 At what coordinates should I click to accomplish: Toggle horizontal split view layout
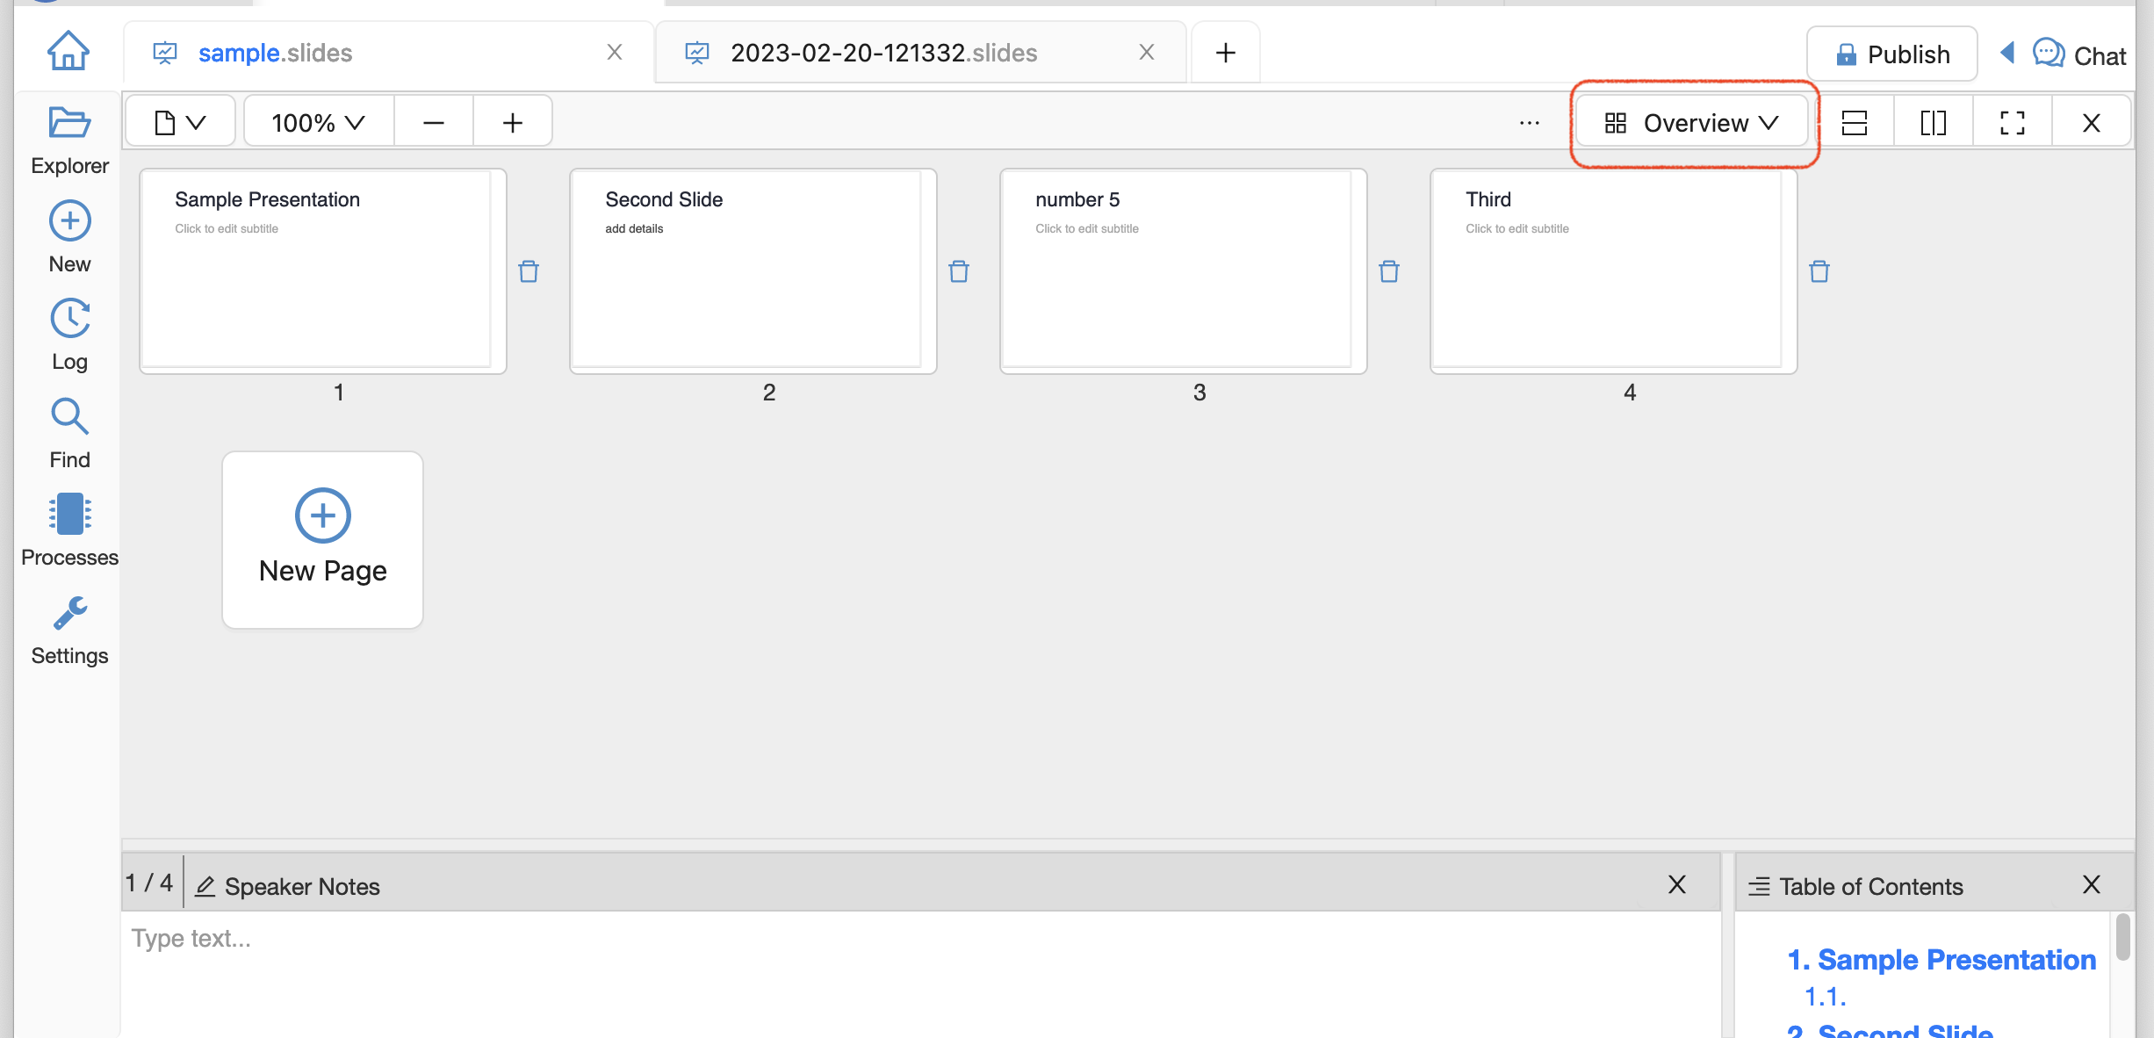1855,122
